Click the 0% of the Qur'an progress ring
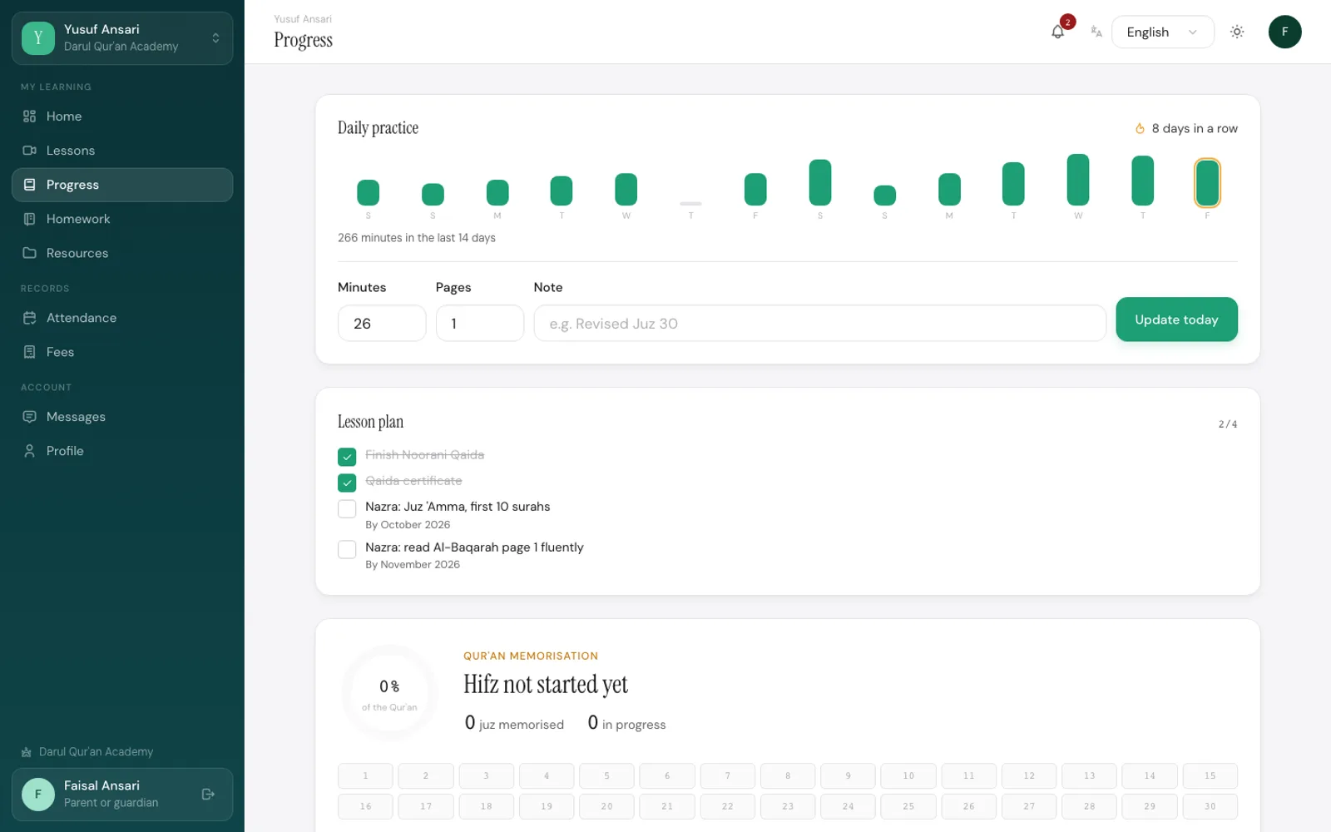The height and width of the screenshot is (832, 1331). [389, 693]
